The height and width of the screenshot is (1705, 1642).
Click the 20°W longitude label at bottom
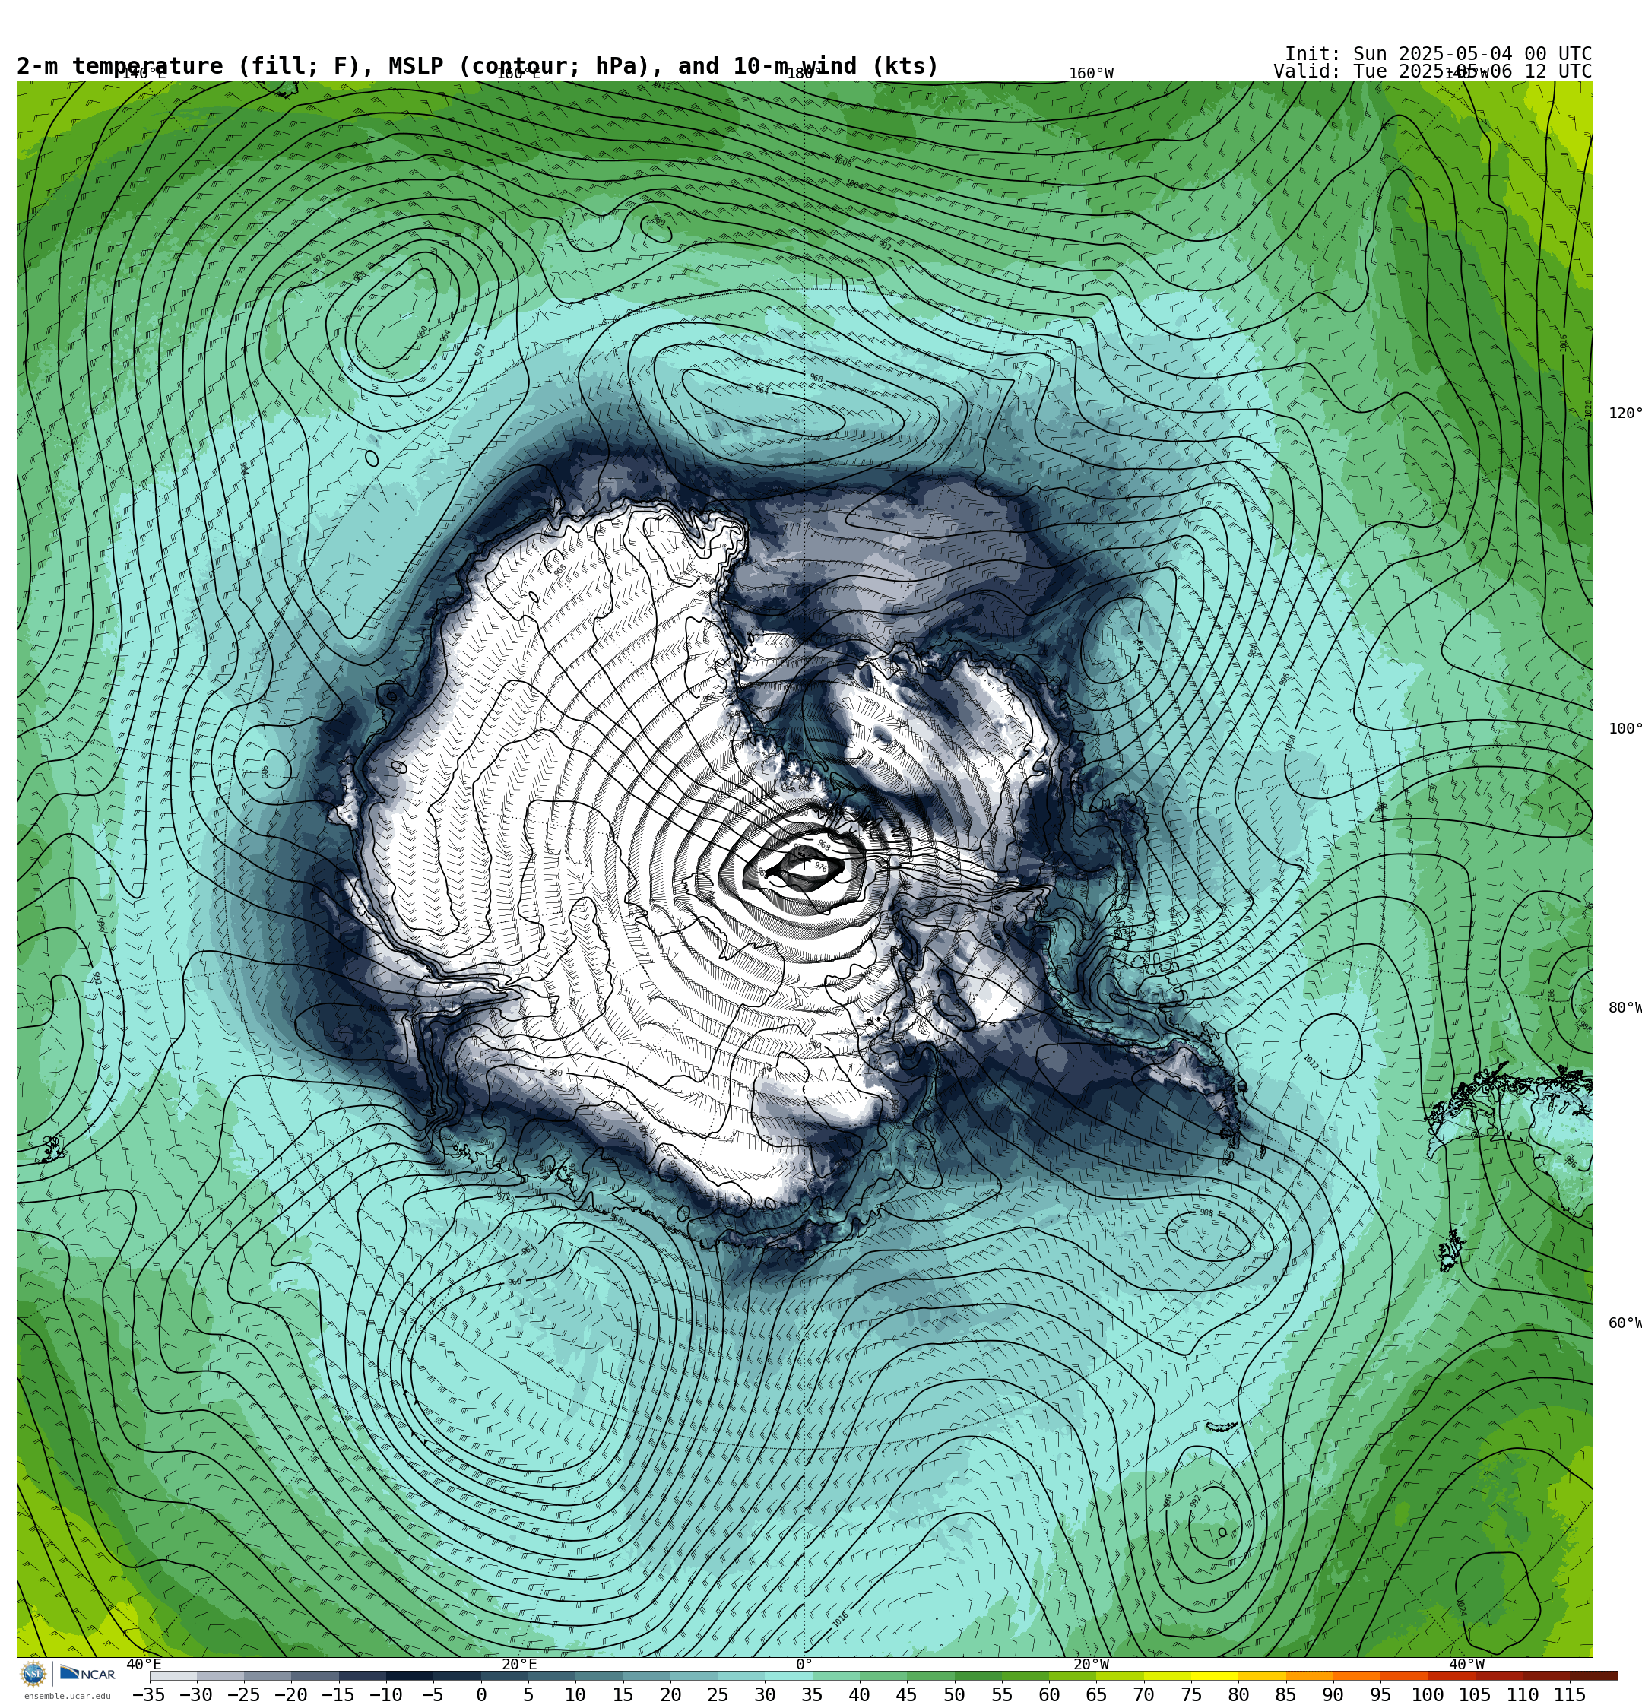pos(1091,1664)
